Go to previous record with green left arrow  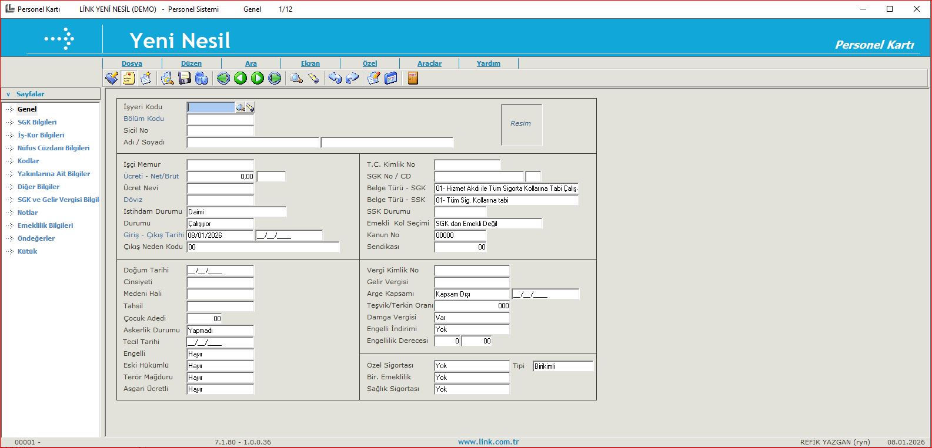[240, 78]
